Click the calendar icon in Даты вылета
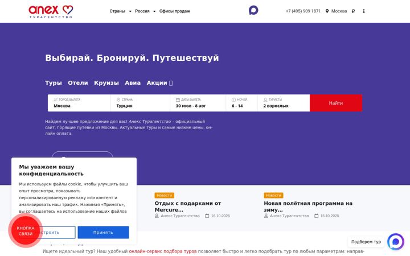The width and height of the screenshot is (410, 256). 178,100
